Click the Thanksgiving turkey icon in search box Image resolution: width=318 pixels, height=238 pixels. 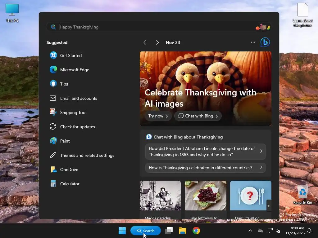263,27
